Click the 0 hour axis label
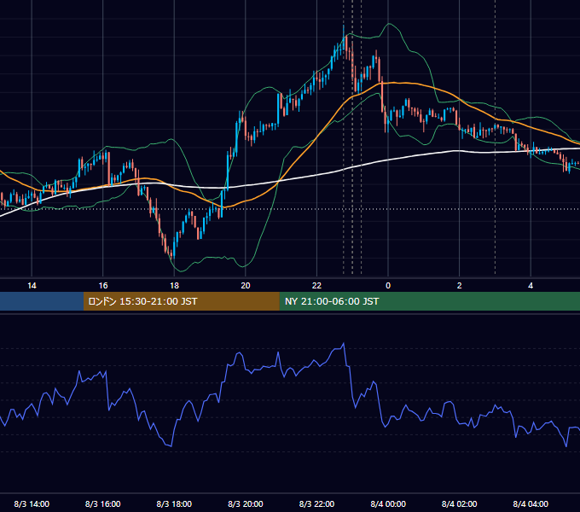580x512 pixels. tap(388, 286)
